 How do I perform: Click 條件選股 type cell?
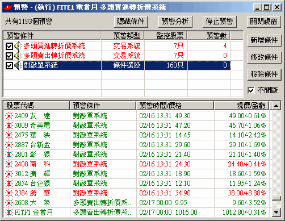pyautogui.click(x=127, y=65)
